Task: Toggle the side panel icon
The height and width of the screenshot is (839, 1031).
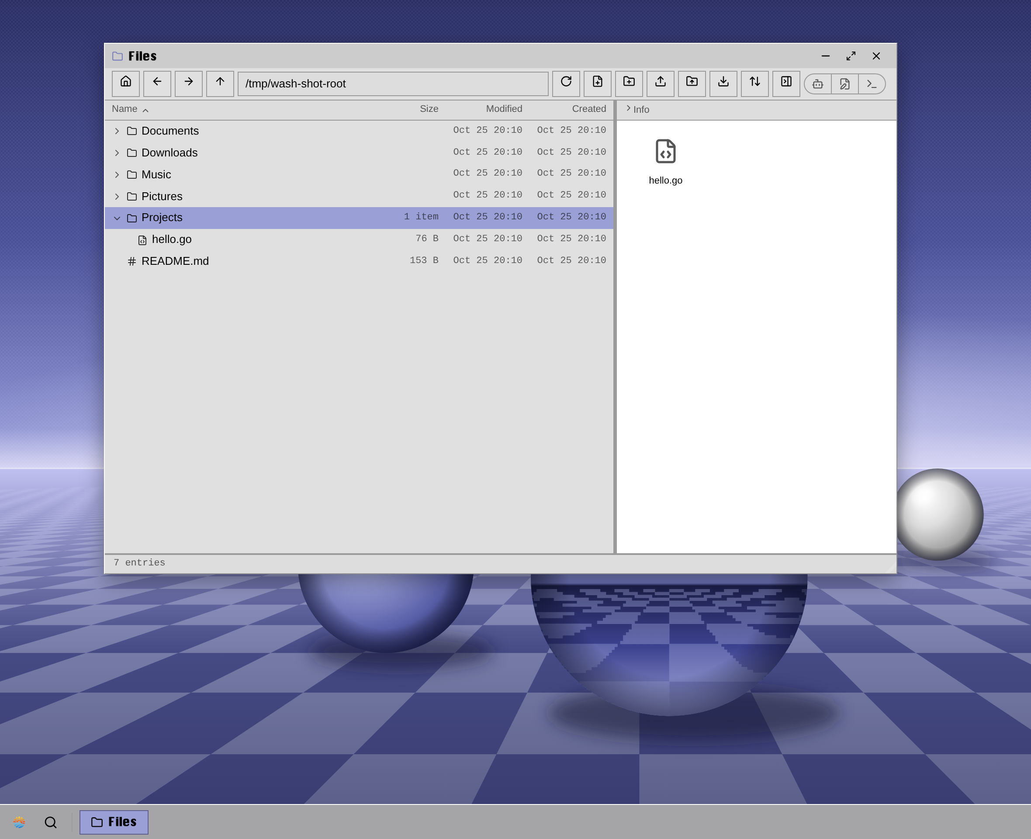Action: tap(785, 83)
